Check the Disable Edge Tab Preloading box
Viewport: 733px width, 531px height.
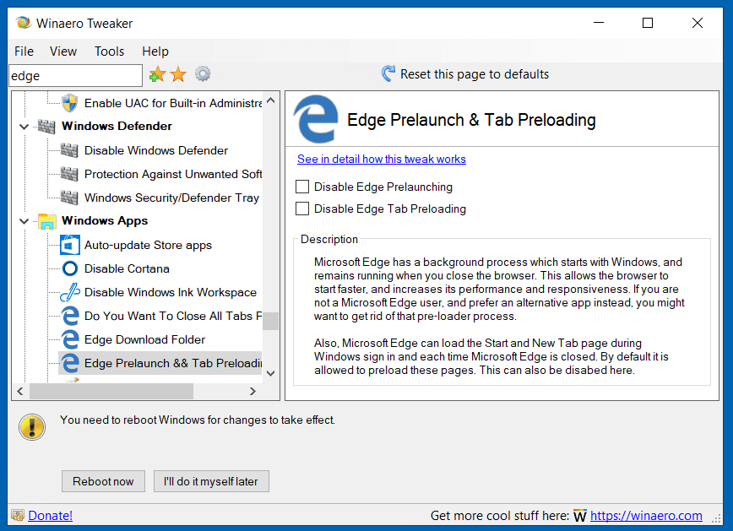[302, 209]
